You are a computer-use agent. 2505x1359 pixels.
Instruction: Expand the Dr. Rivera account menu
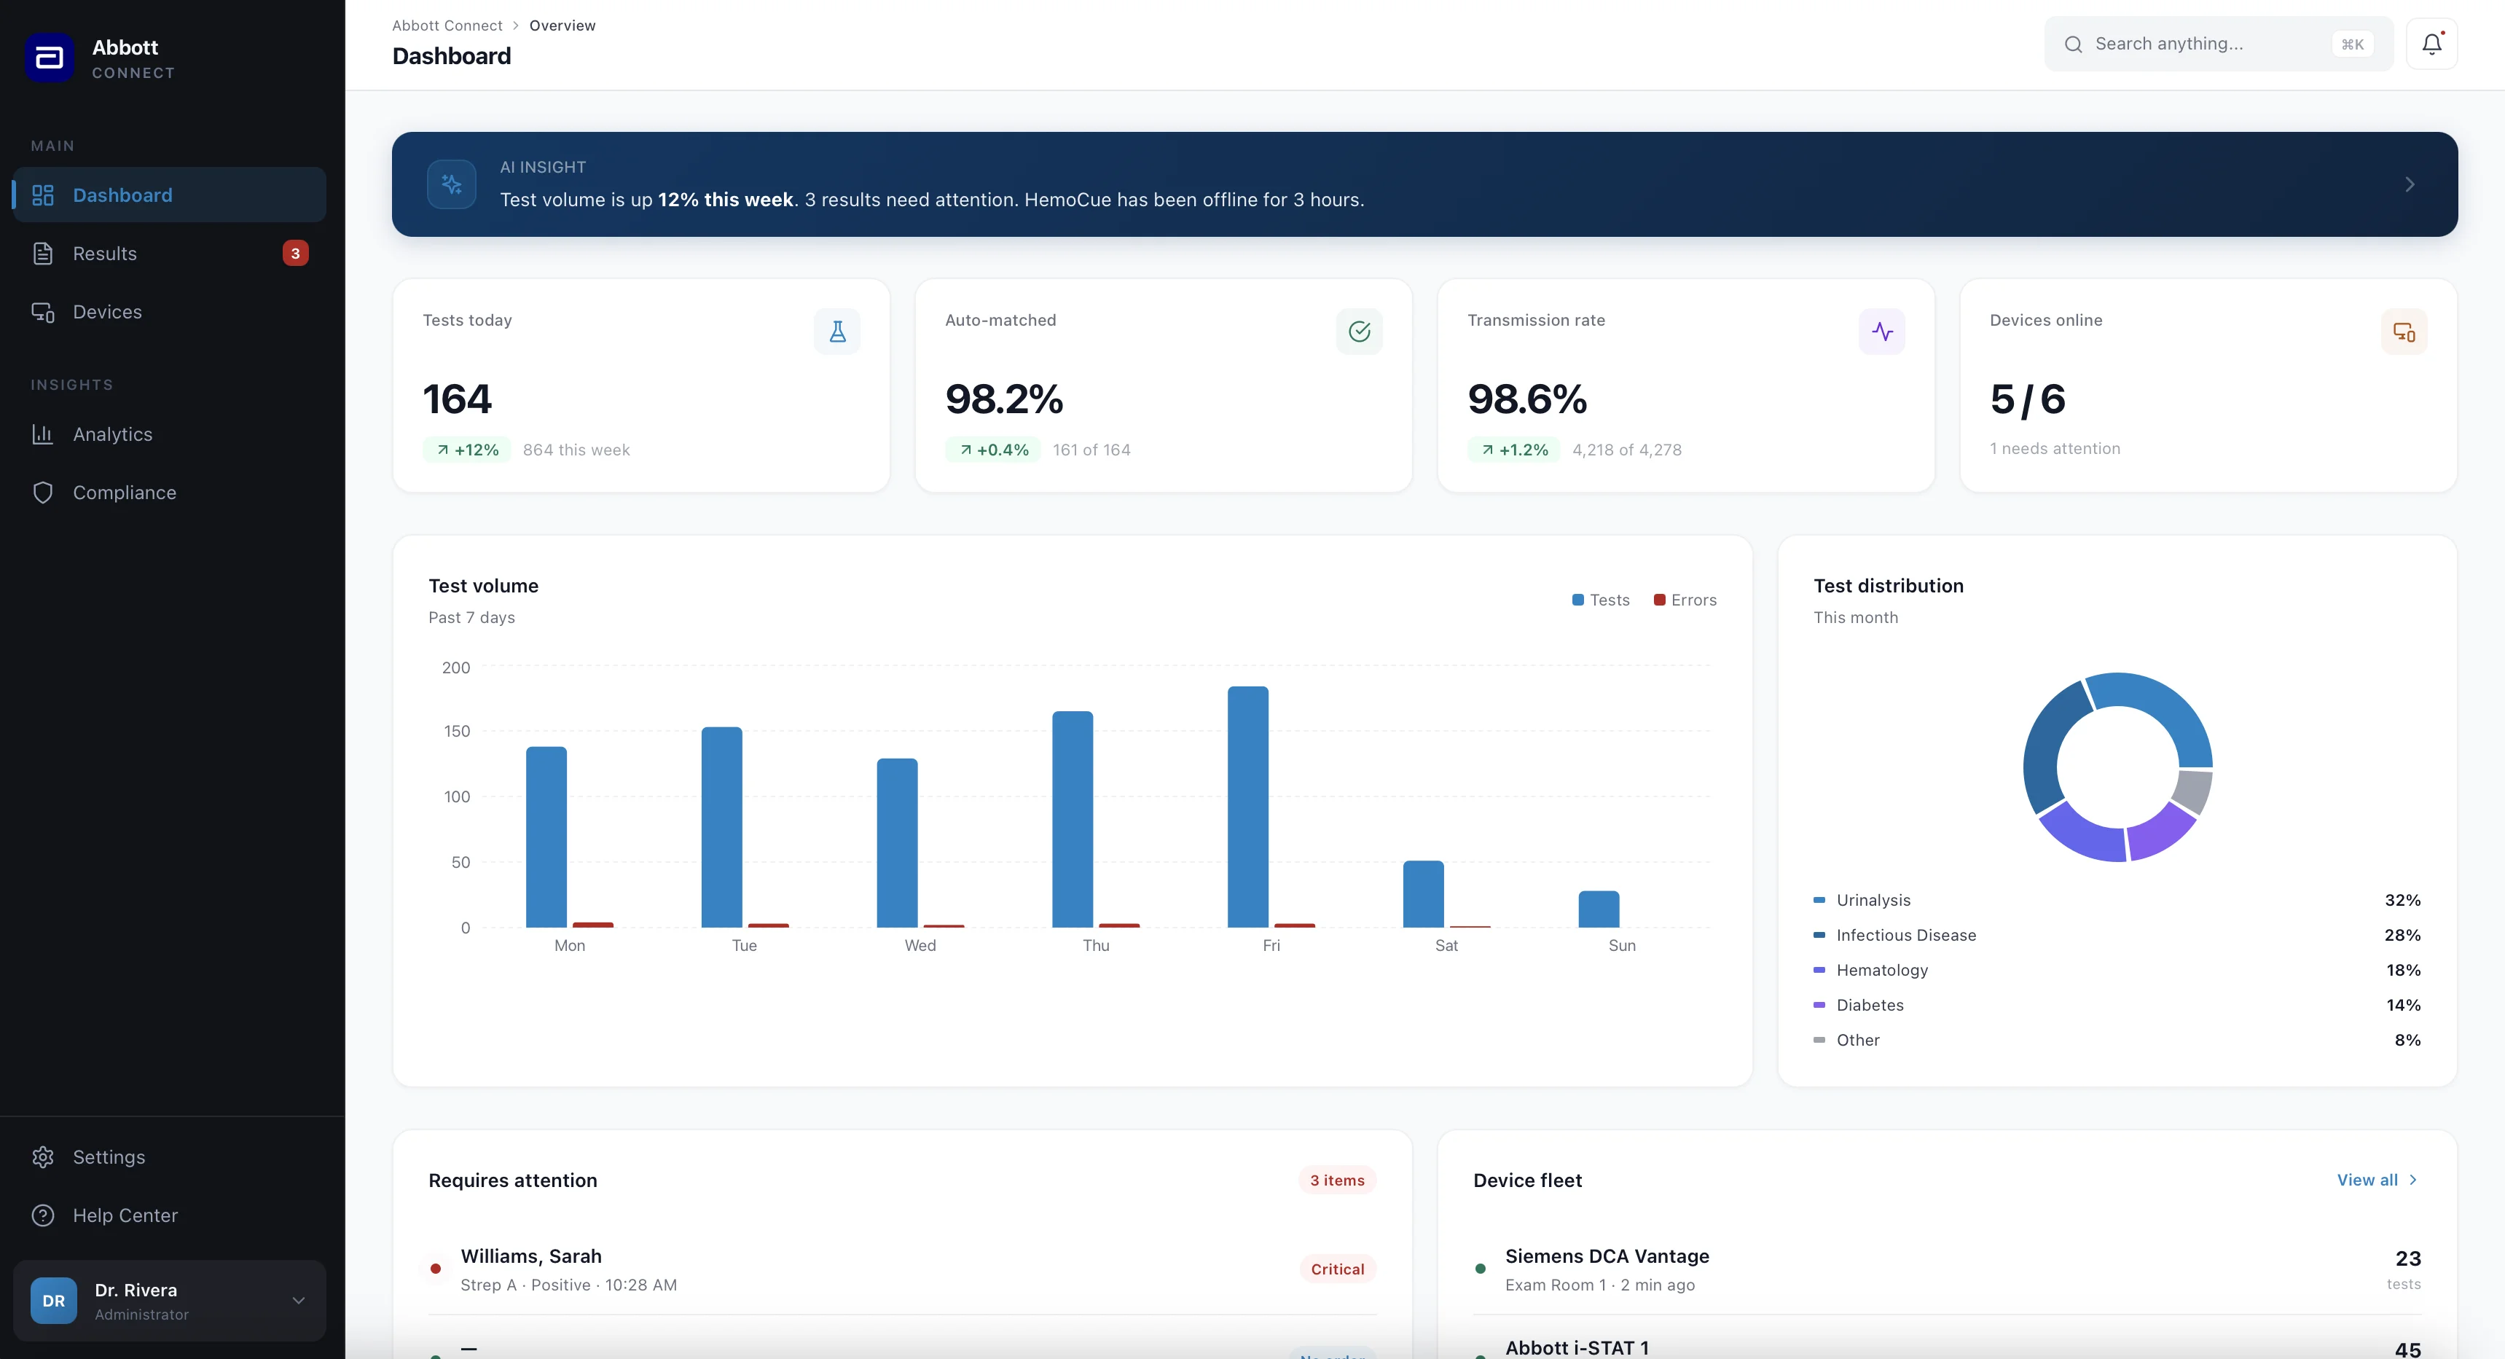point(299,1301)
